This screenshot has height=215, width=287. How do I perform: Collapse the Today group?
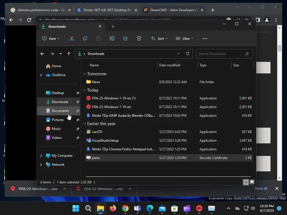84,90
